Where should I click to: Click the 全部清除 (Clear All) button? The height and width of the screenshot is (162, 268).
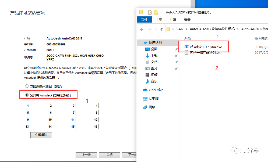click(41, 135)
